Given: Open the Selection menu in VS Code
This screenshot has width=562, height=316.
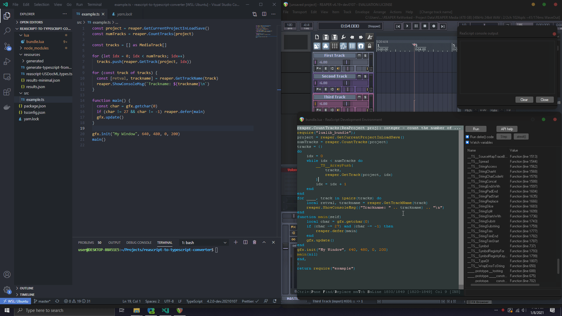Looking at the screenshot, I should [x=41, y=4].
